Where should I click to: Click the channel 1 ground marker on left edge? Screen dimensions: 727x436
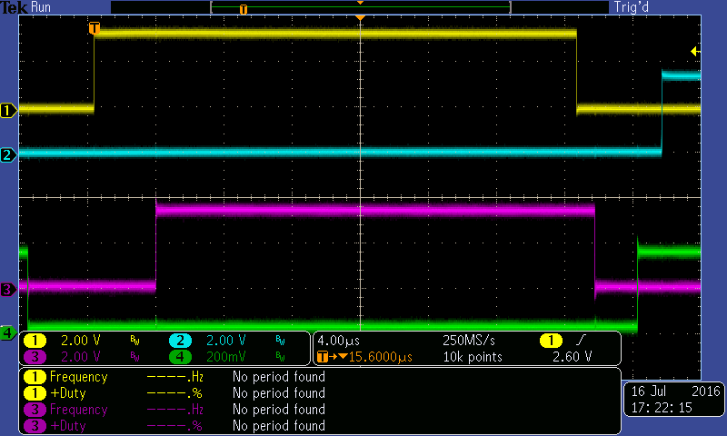[x=8, y=111]
